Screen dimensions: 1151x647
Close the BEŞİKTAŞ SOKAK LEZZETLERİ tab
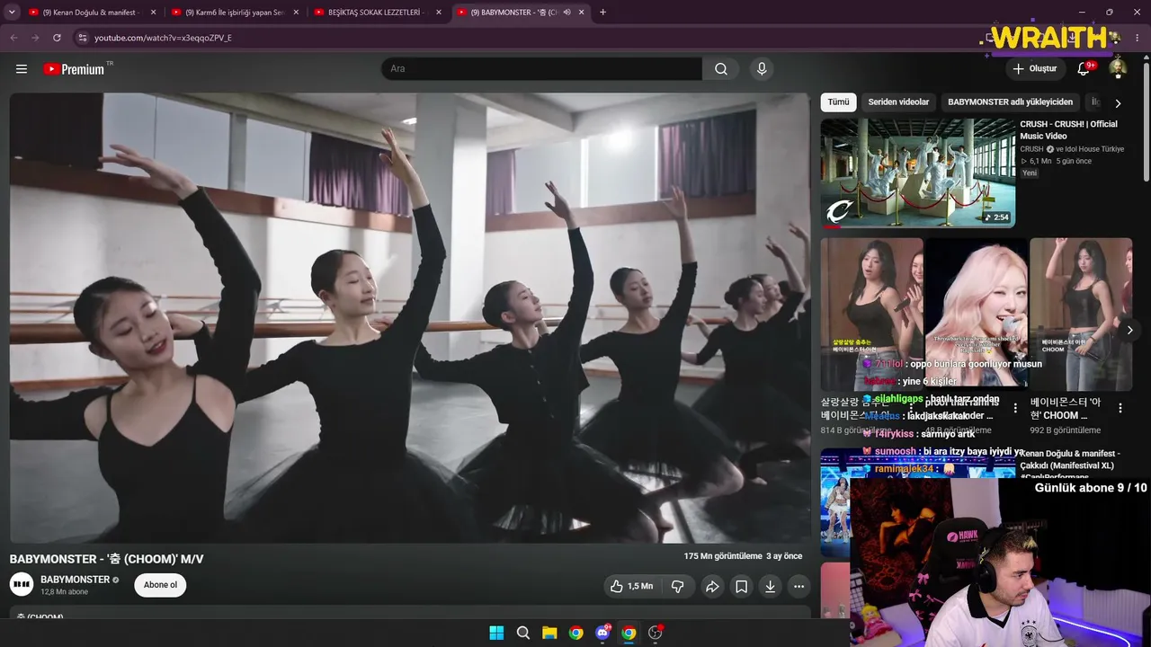coord(439,12)
